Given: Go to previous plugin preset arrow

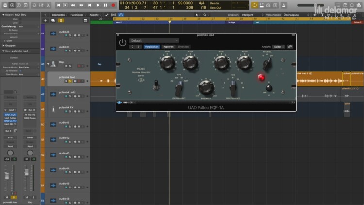Looking at the screenshot, I should tap(132, 47).
